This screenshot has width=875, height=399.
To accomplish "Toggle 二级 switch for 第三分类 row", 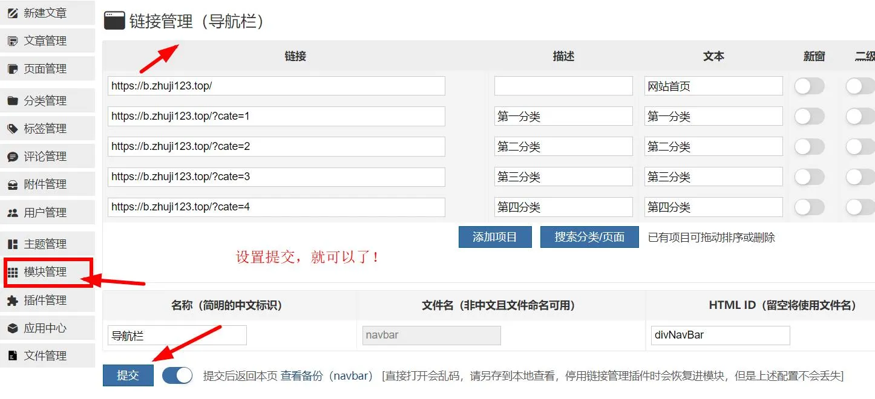I will coord(860,177).
